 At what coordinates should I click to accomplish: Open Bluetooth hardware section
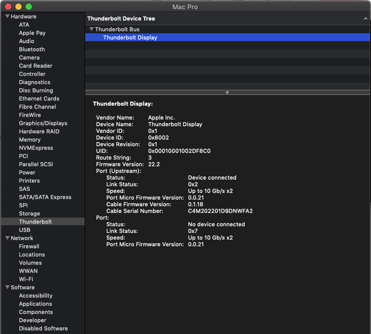point(32,49)
